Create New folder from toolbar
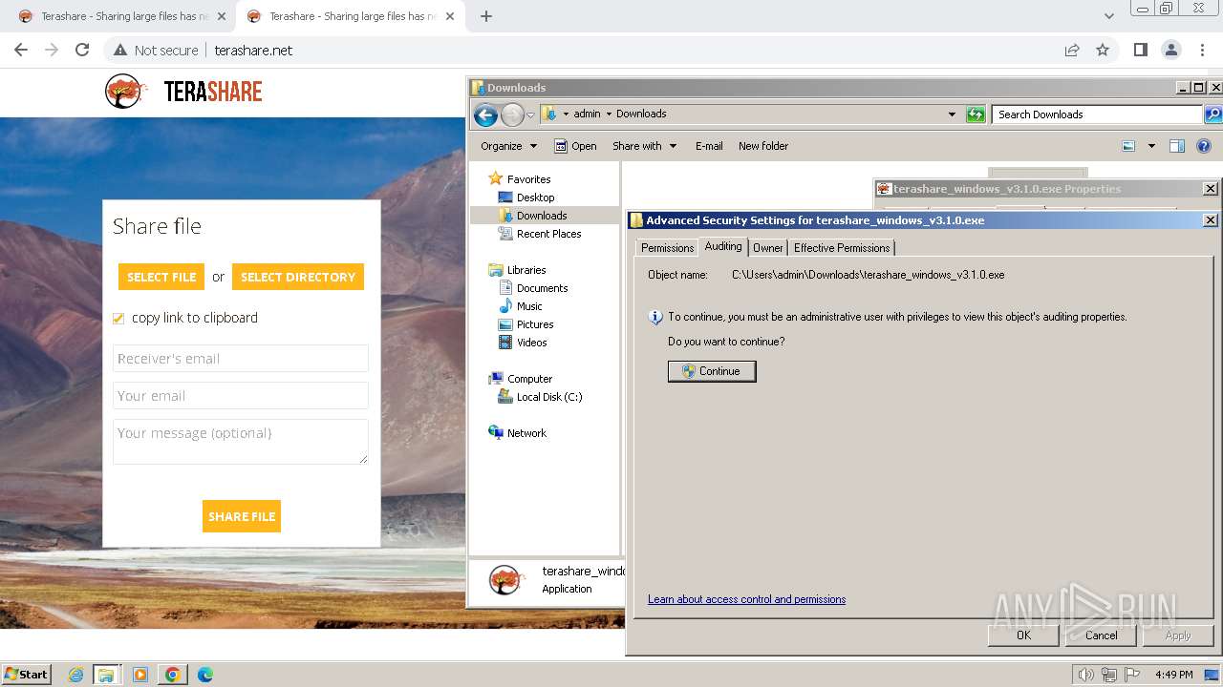Image resolution: width=1223 pixels, height=687 pixels. (x=763, y=146)
